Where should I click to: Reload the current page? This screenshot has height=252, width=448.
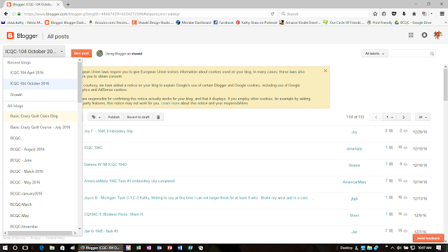[x=272, y=14]
